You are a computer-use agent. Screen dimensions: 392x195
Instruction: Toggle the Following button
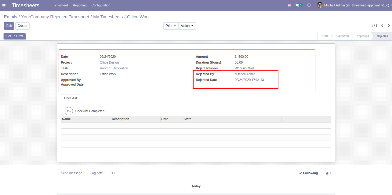click(x=308, y=173)
